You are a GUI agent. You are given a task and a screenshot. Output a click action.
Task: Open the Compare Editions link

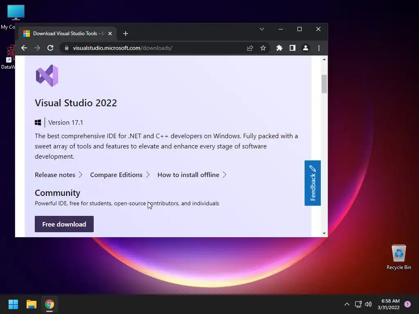point(120,175)
